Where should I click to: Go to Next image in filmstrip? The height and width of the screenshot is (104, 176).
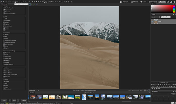click(92, 93)
